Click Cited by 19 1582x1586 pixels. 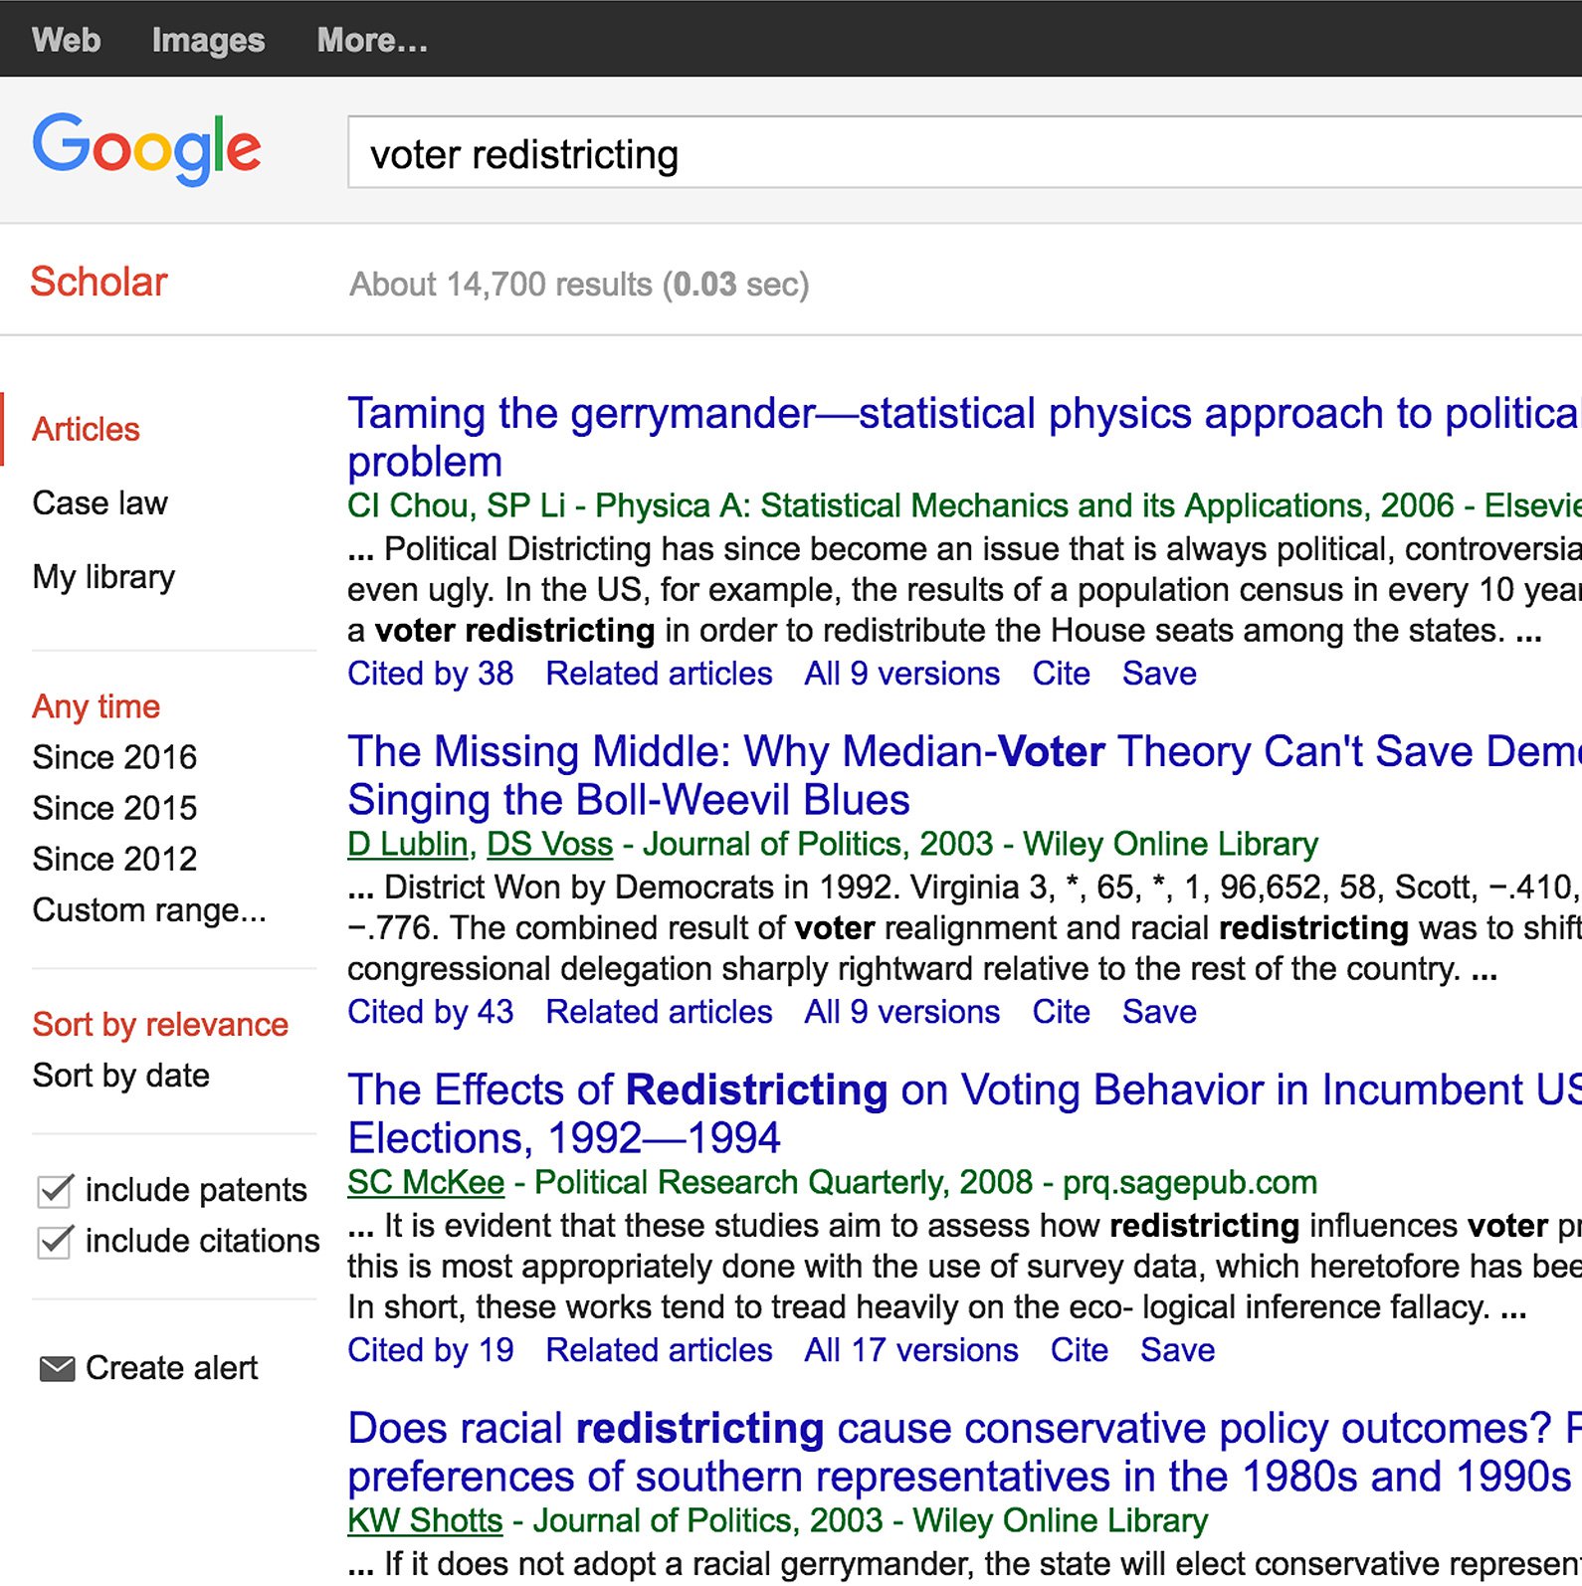[x=431, y=1350]
